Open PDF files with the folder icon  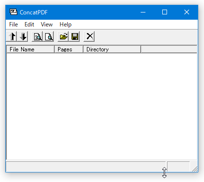[x=63, y=36]
